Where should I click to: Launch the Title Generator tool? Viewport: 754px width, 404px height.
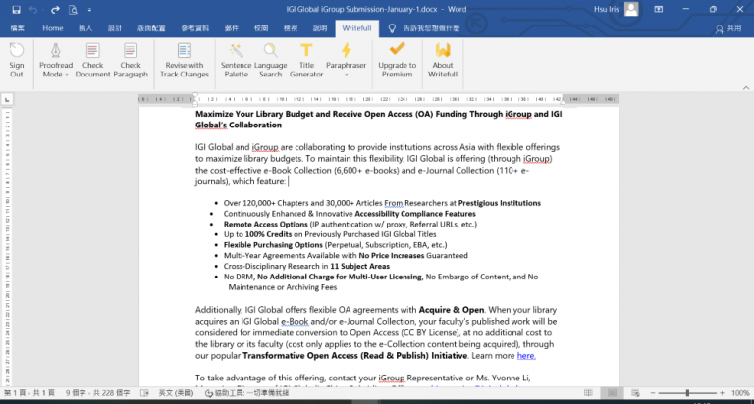[306, 60]
